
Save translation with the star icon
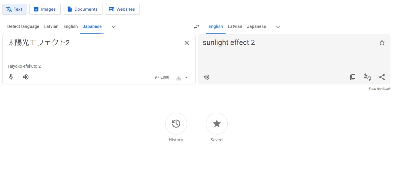[x=382, y=43]
